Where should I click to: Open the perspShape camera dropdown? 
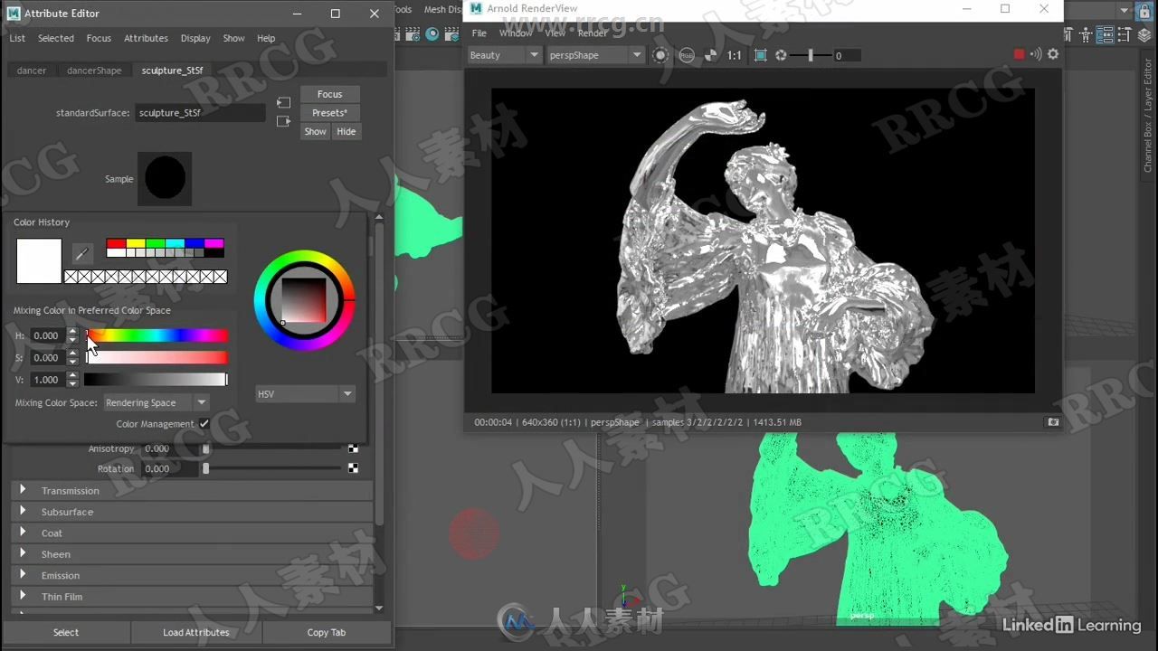(x=594, y=55)
